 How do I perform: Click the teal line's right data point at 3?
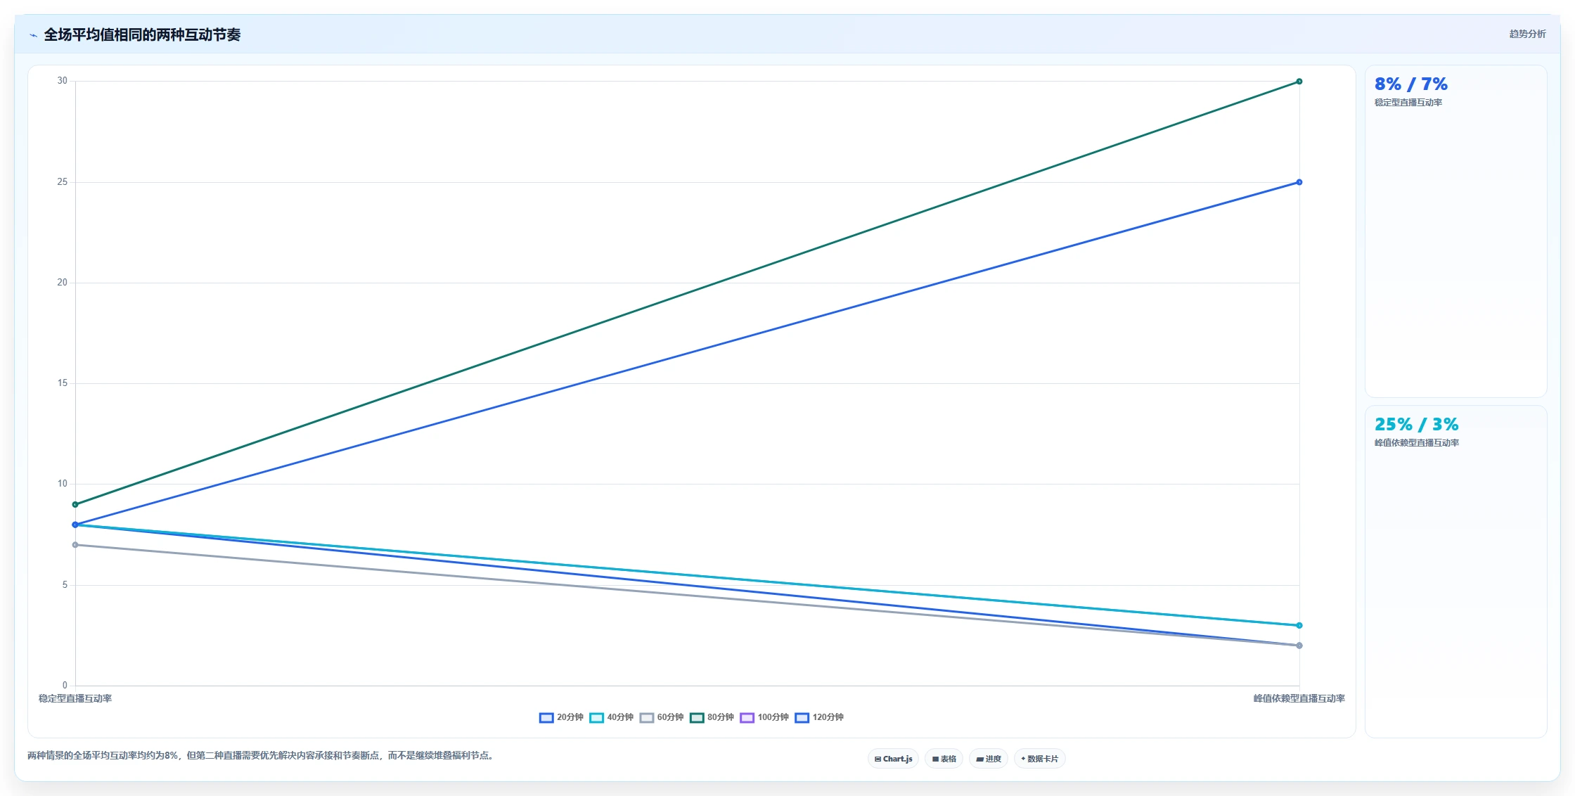point(1299,625)
